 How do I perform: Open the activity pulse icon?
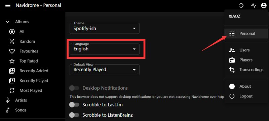[254, 6]
